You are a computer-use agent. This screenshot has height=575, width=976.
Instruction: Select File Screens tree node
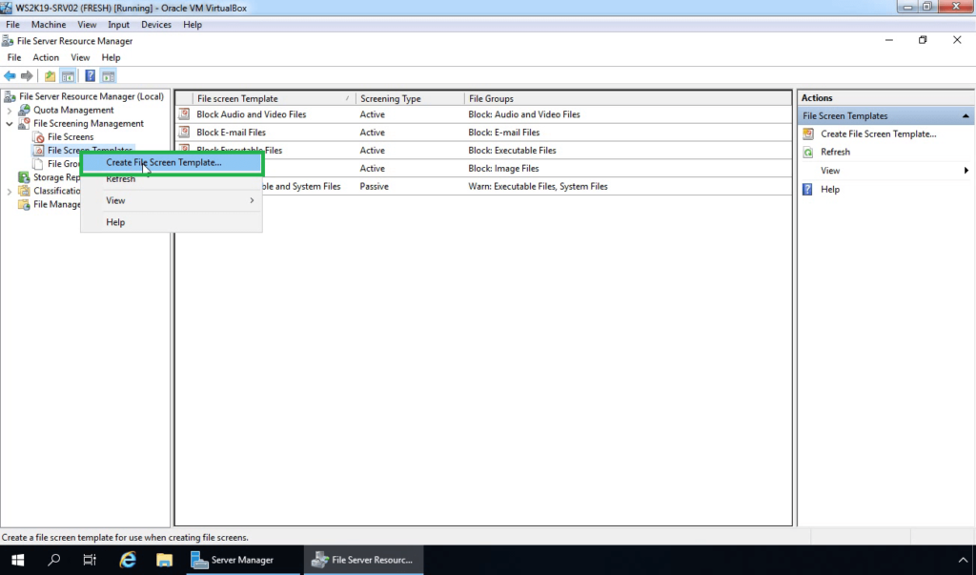tap(71, 137)
